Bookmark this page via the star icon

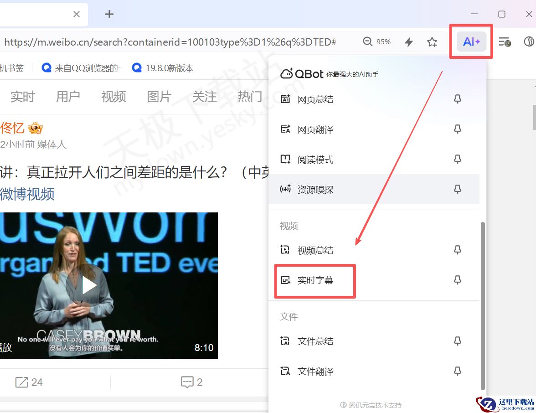pos(432,41)
